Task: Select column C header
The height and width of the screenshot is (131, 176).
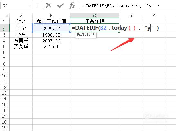Action: 94,15
